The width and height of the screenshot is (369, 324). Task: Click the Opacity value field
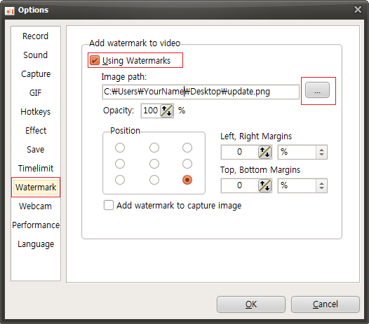[x=151, y=111]
